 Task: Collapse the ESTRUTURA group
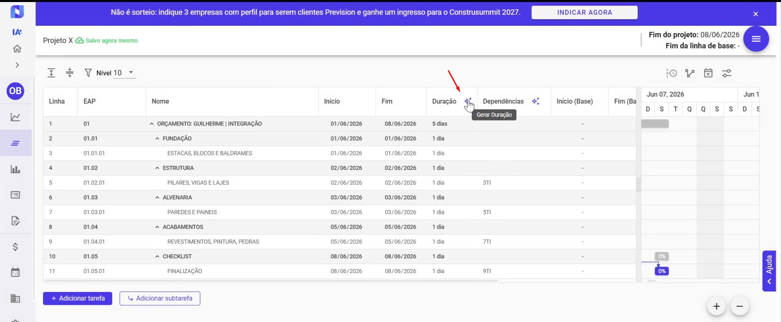(x=157, y=168)
